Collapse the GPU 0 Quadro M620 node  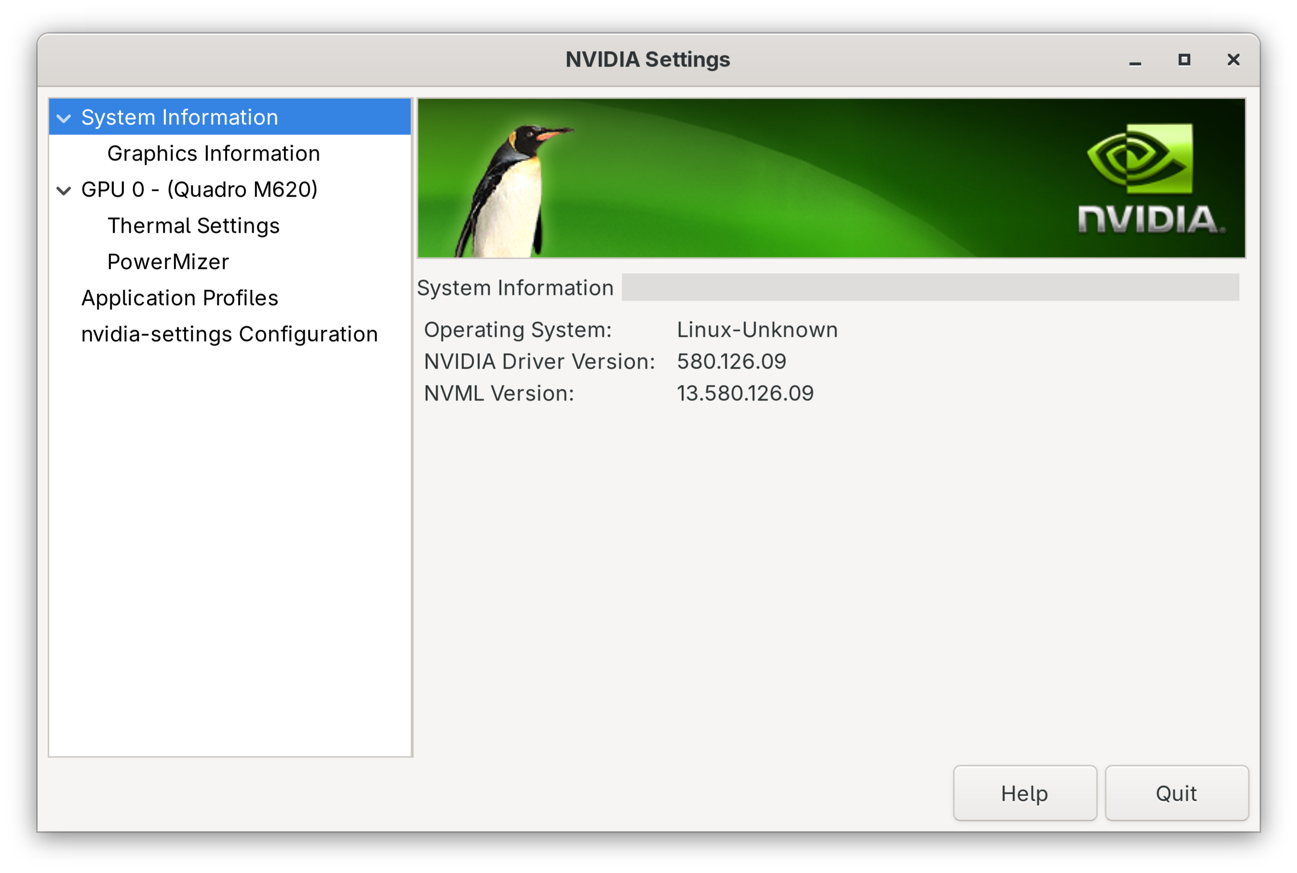tap(64, 190)
